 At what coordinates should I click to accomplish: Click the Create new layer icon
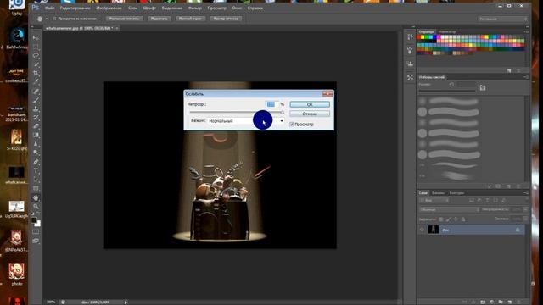[509, 302]
